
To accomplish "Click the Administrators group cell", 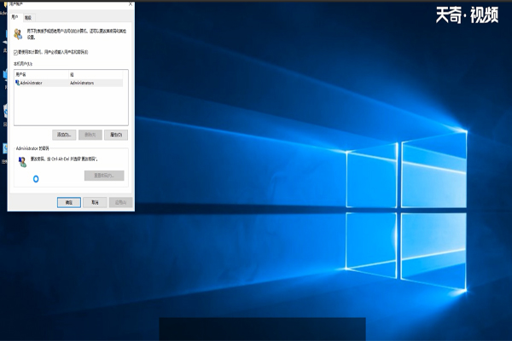I will [x=82, y=83].
